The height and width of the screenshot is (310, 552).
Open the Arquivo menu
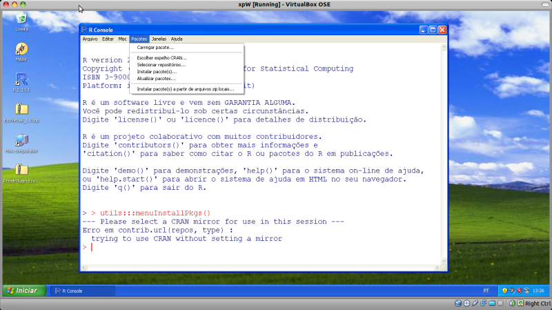[90, 39]
